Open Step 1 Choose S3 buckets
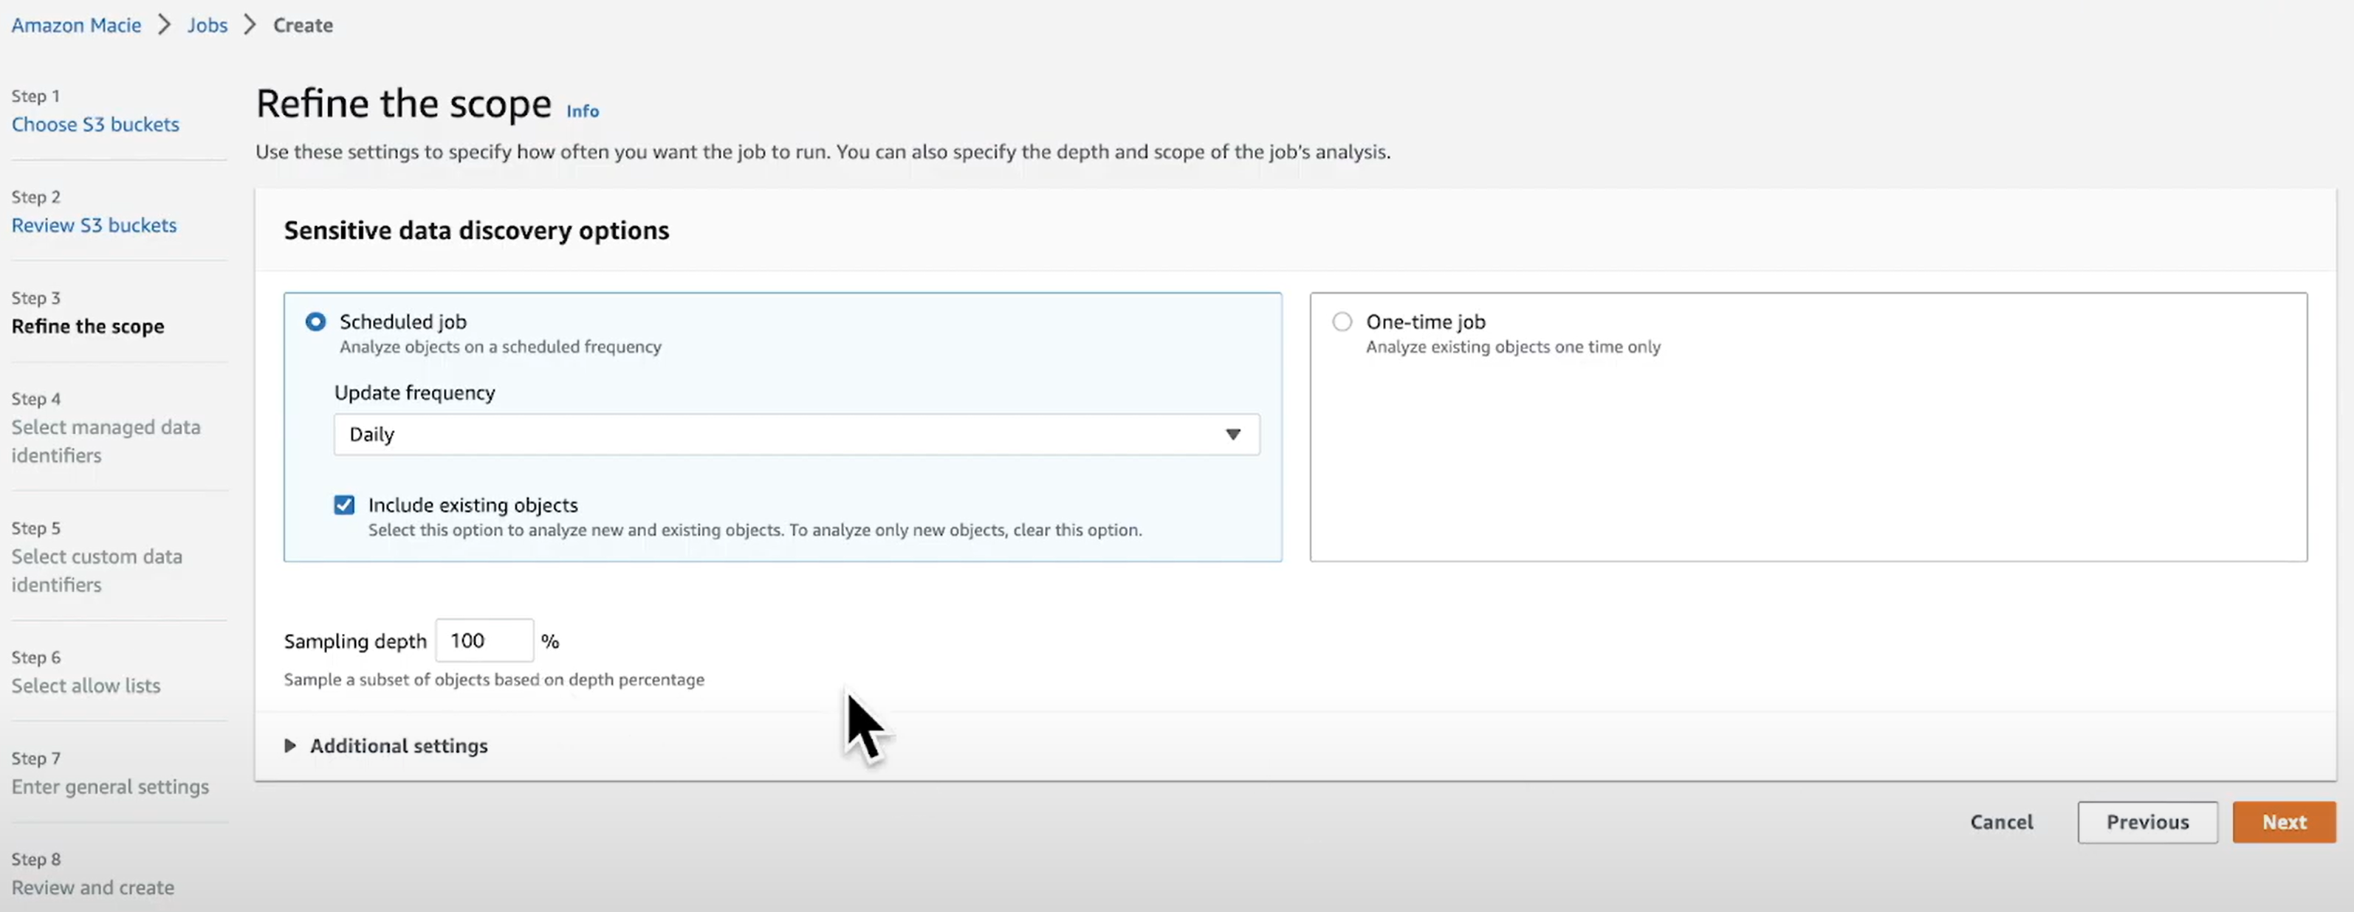The image size is (2354, 912). pos(95,124)
